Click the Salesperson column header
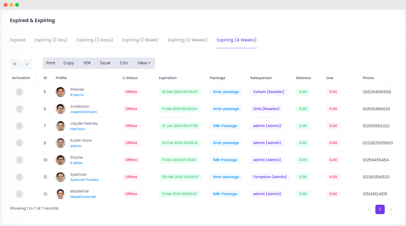Viewport: 406px width, 226px height. [x=261, y=78]
